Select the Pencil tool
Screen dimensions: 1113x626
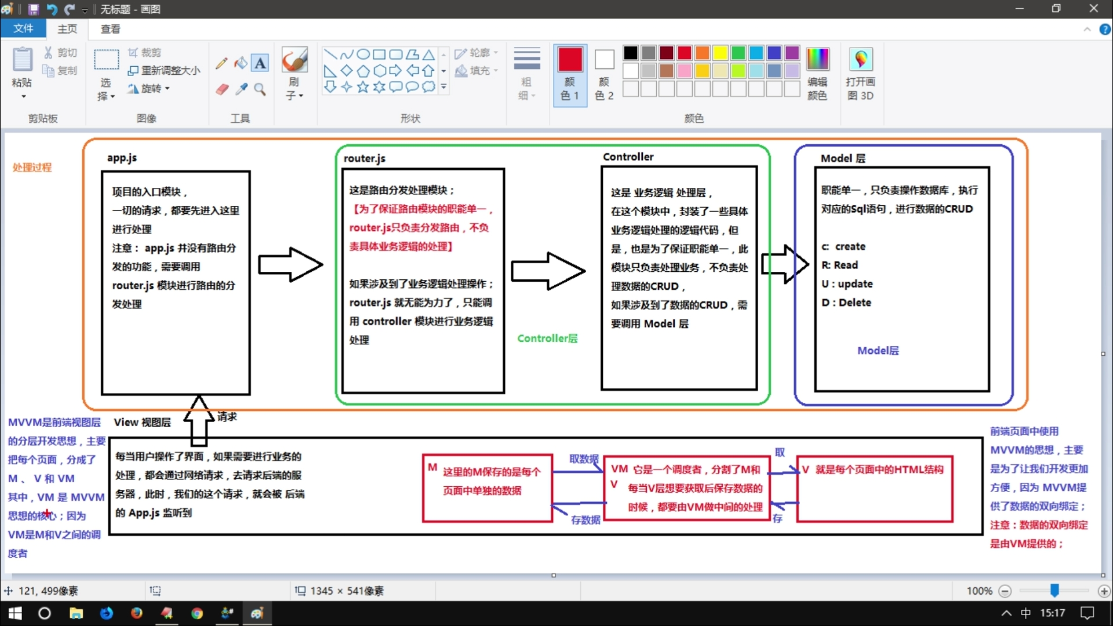221,63
